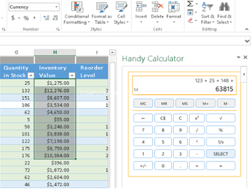Expand the Clear dropdown arrow

pos(196,21)
